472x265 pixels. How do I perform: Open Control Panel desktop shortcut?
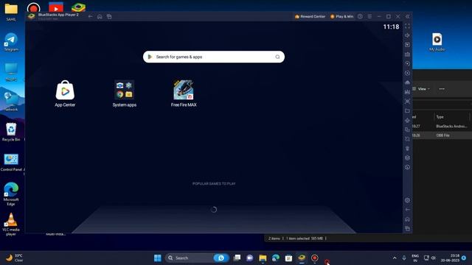click(11, 162)
